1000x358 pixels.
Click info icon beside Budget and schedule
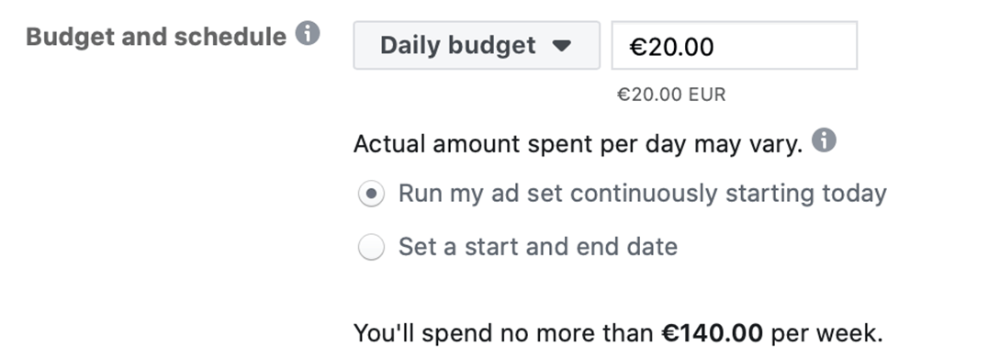pos(308,33)
